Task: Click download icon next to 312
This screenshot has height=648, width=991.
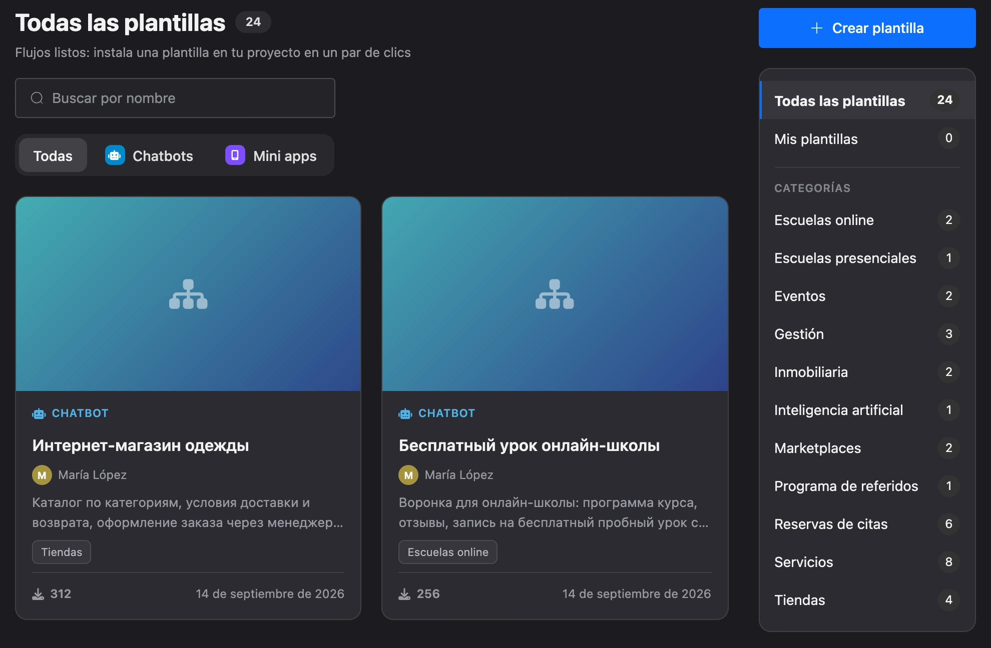Action: tap(38, 594)
